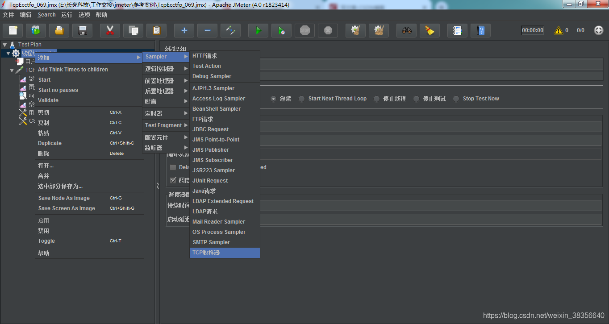Click Validate in context menu
This screenshot has height=324, width=609.
pos(89,100)
